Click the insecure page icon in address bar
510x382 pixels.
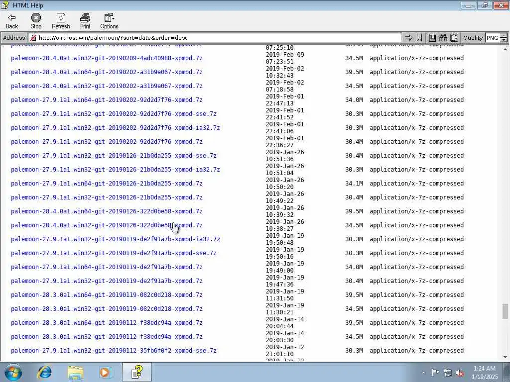tap(33, 38)
